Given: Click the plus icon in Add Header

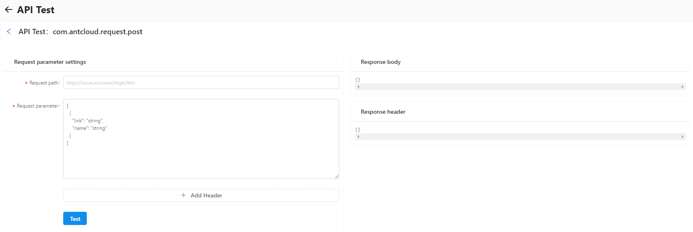Looking at the screenshot, I should [x=183, y=195].
